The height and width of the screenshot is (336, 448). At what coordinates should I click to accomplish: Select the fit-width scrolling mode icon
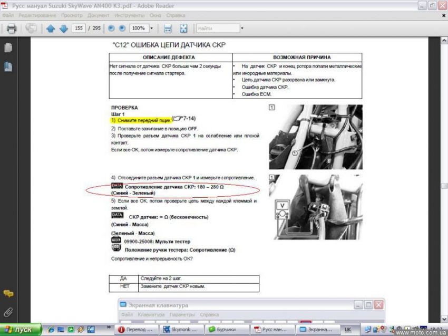pyautogui.click(x=168, y=28)
